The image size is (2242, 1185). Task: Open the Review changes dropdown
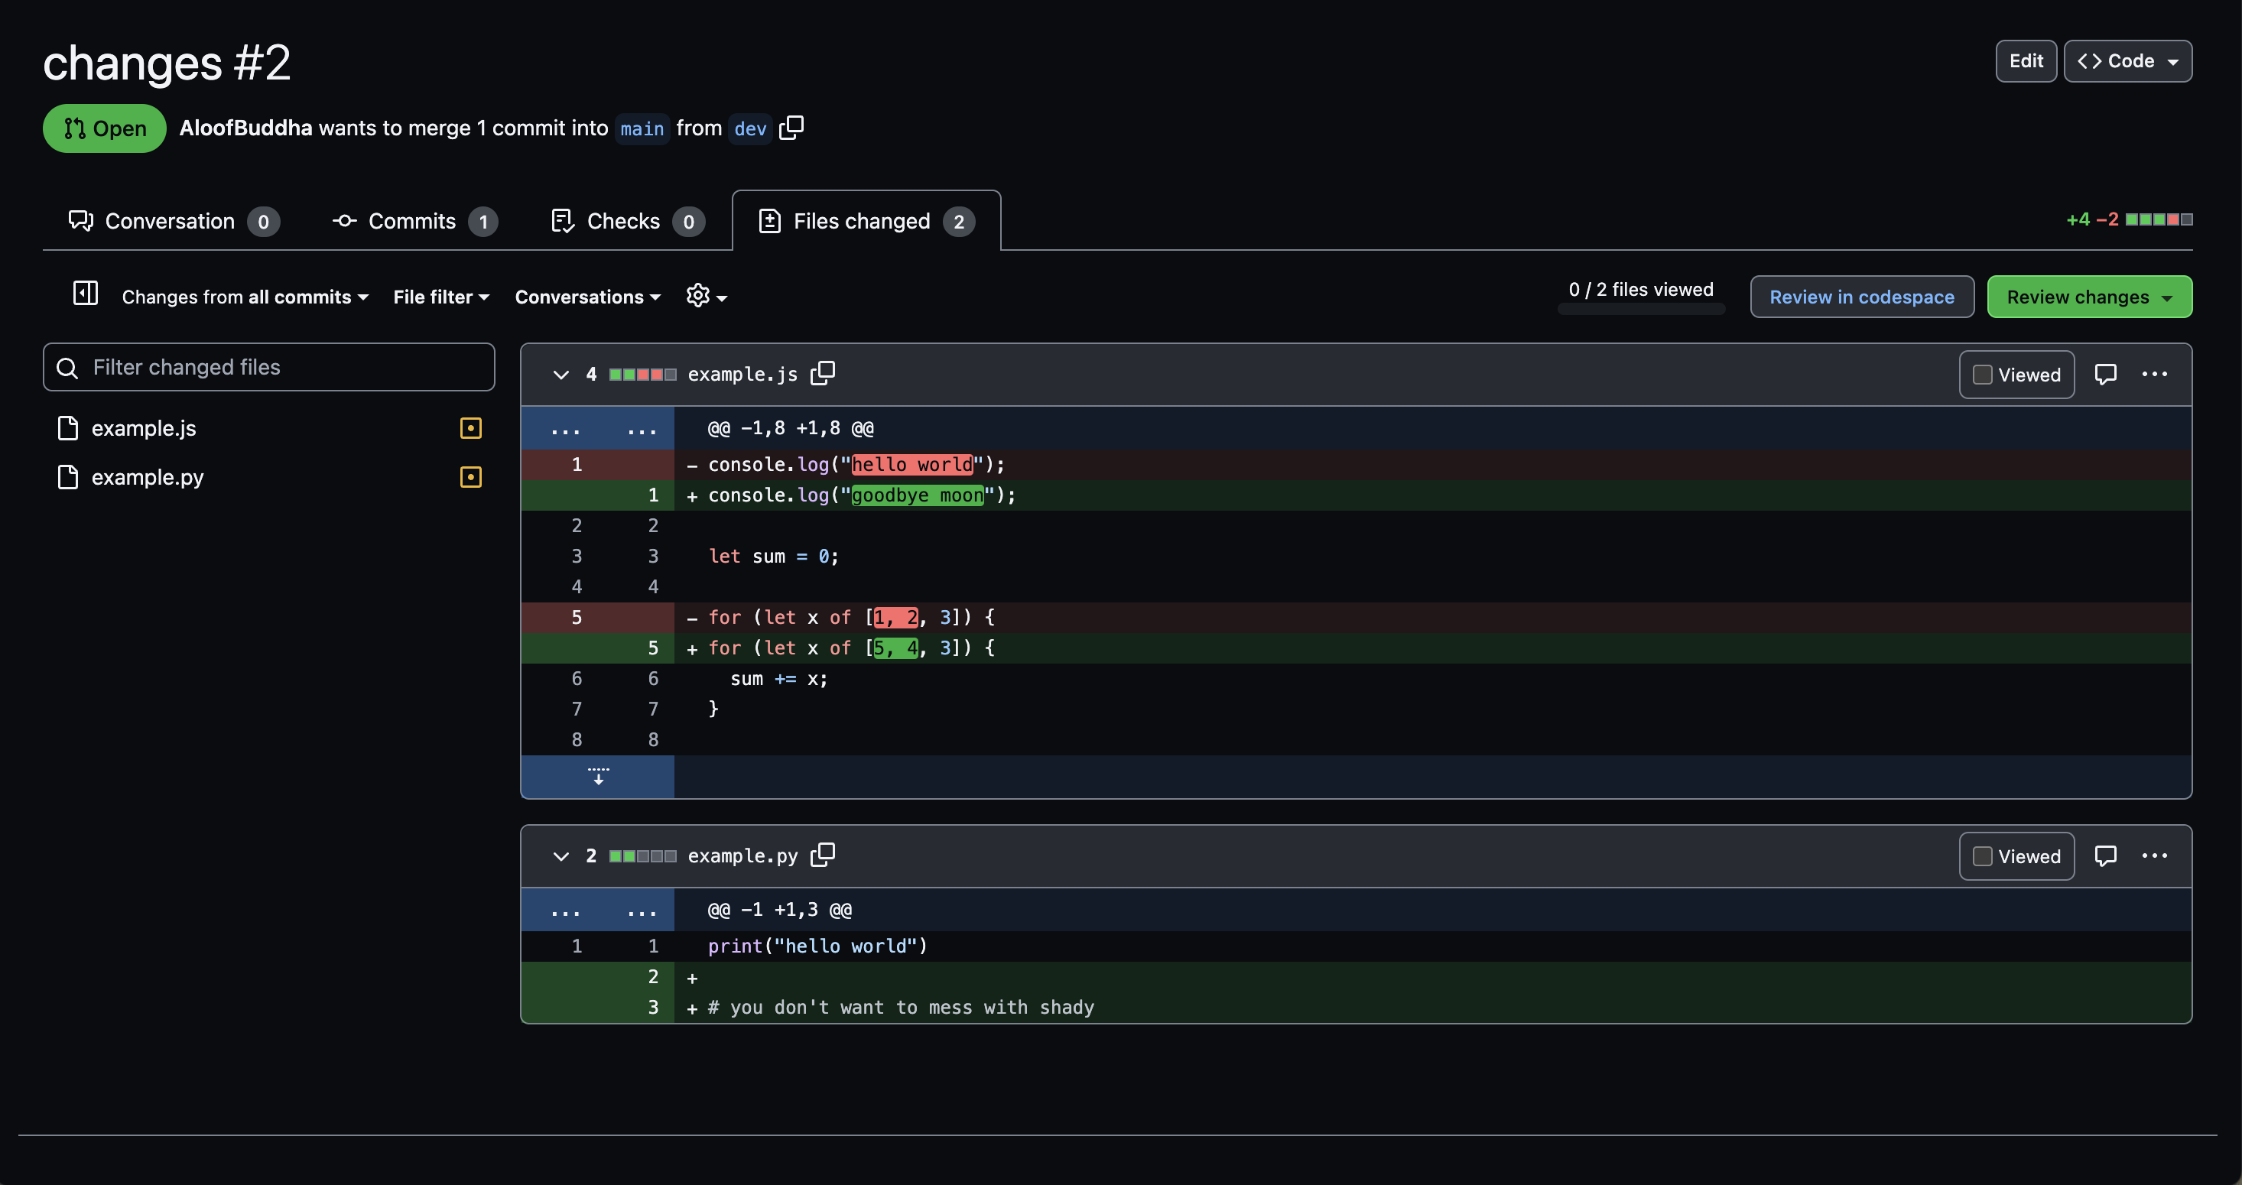click(2090, 297)
